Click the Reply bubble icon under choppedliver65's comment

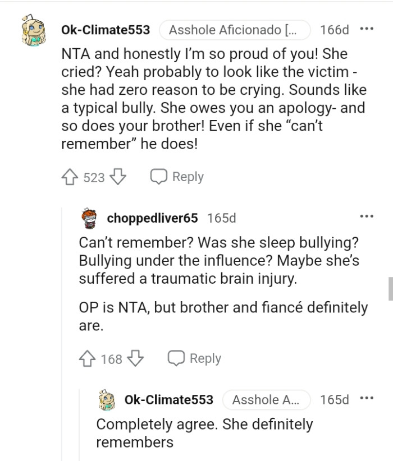pos(176,358)
